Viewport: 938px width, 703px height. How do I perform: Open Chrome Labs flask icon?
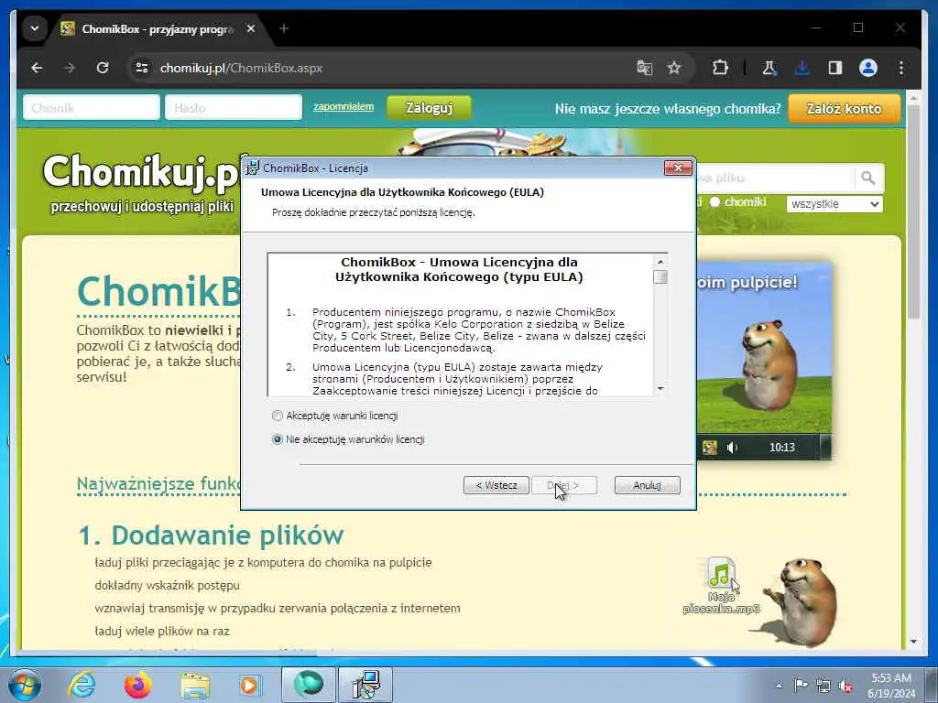tap(769, 68)
